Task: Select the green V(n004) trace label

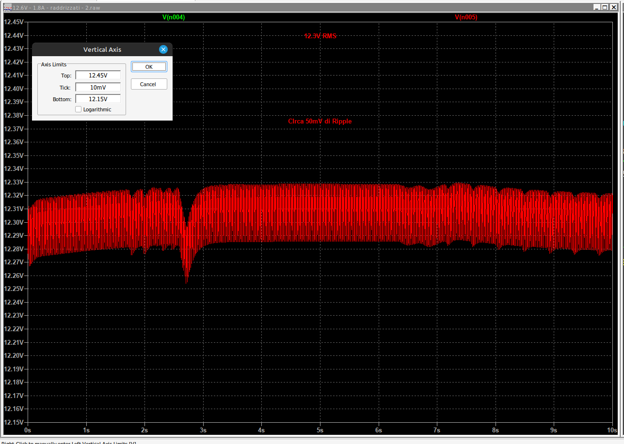Action: (173, 17)
